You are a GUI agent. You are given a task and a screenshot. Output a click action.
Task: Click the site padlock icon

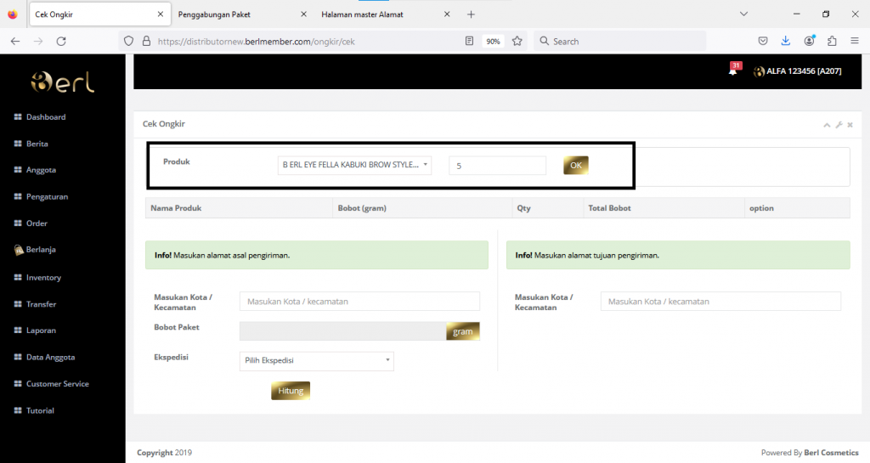tap(146, 41)
